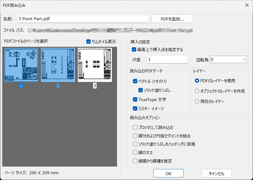
Task: Toggle ソリッド塗りつぶし checkbox
Action: (141, 90)
